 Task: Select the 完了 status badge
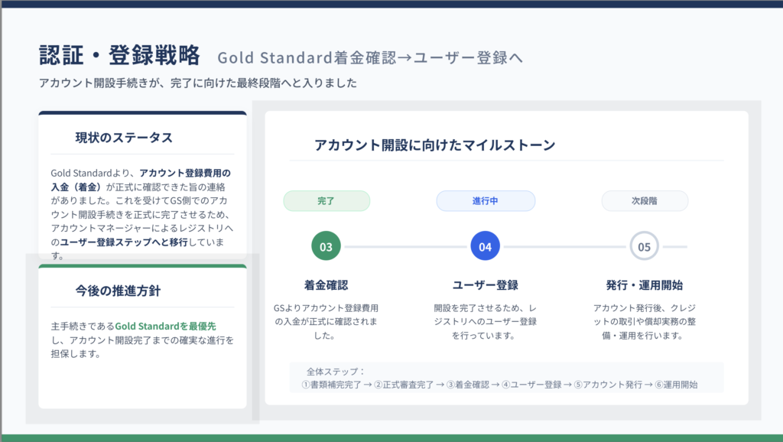click(x=327, y=201)
